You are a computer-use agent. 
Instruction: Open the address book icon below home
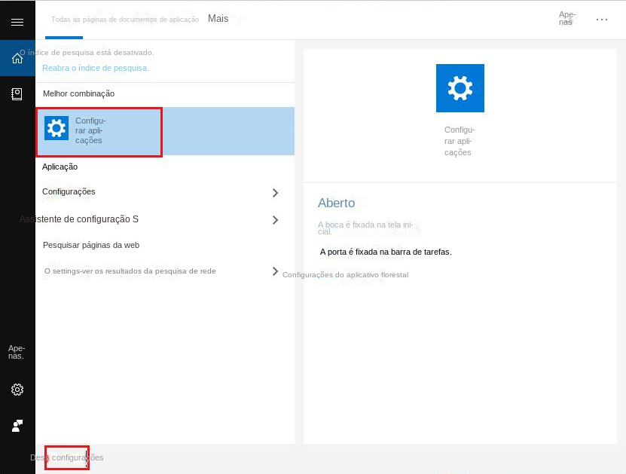pos(17,94)
